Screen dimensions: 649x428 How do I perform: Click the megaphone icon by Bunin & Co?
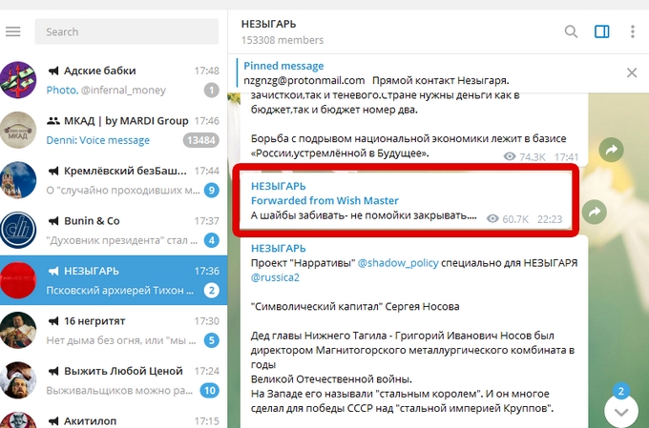point(53,221)
